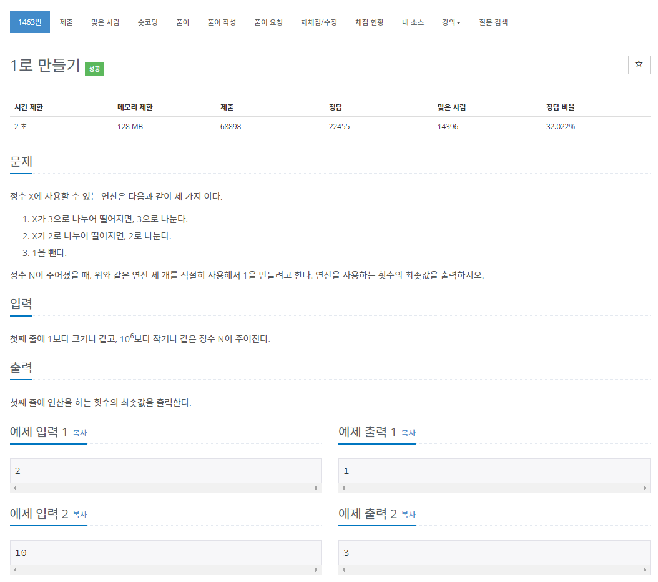
Task: Expand the 강의 dropdown menu
Action: pyautogui.click(x=451, y=22)
